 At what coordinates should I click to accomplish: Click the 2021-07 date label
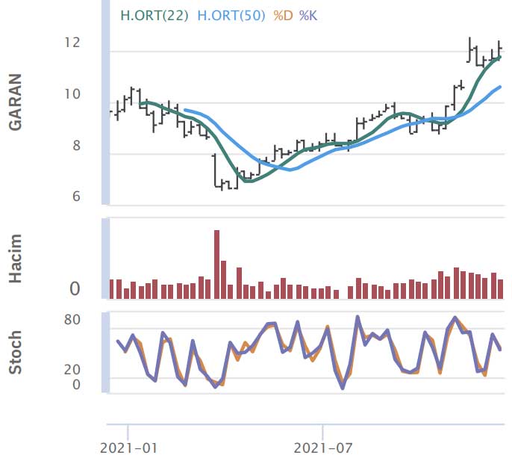323,448
